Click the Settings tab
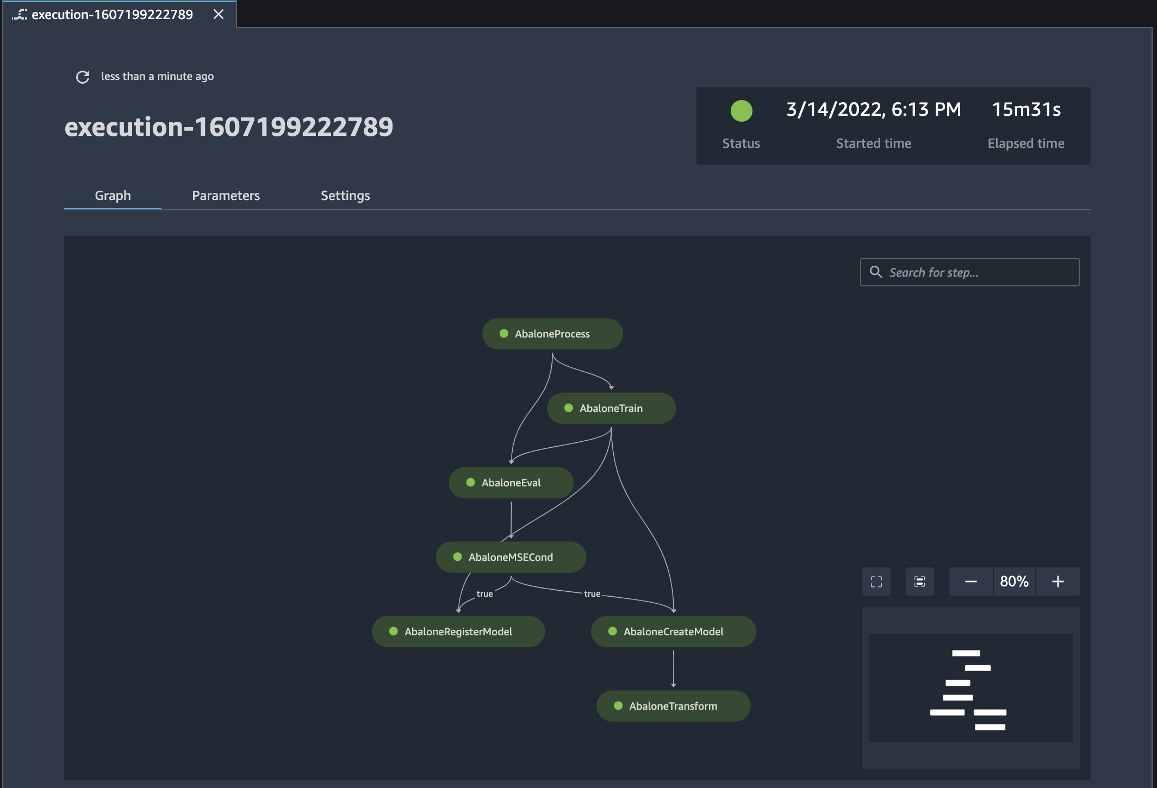Image resolution: width=1157 pixels, height=788 pixels. [x=345, y=195]
